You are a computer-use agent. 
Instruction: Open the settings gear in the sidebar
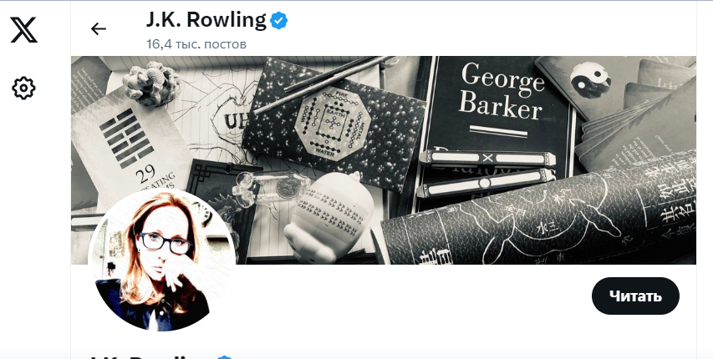click(23, 88)
